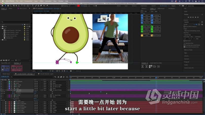Screen dimensions: 205x115
Task: Toggle audio include speaker in Preview panel
Action: tap(197, 25)
